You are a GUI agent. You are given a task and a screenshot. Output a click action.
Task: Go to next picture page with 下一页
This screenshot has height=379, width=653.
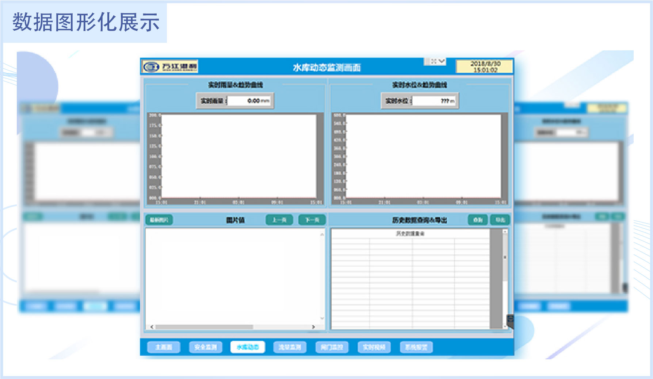click(x=312, y=220)
